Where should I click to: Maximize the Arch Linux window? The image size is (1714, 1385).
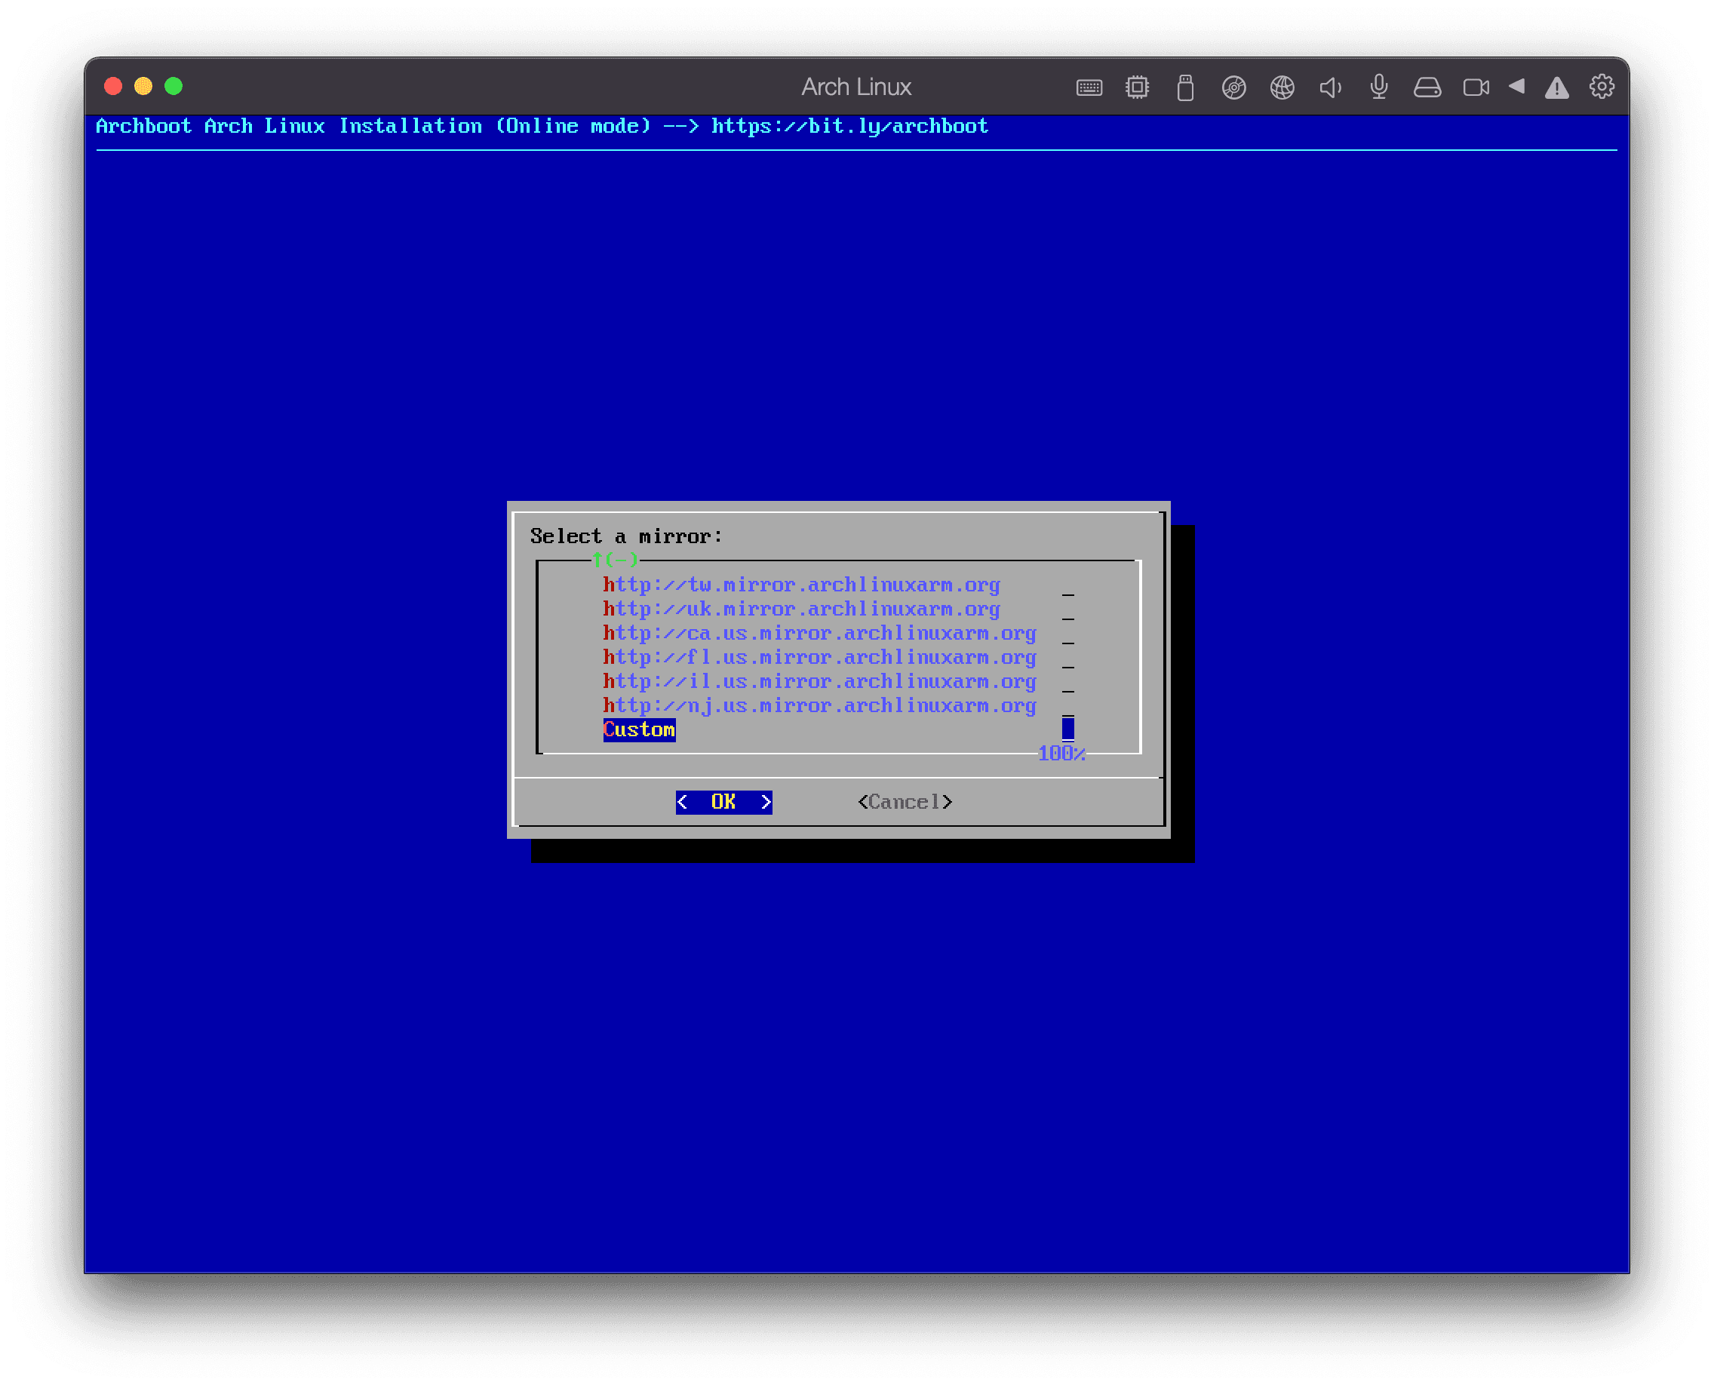pos(174,86)
